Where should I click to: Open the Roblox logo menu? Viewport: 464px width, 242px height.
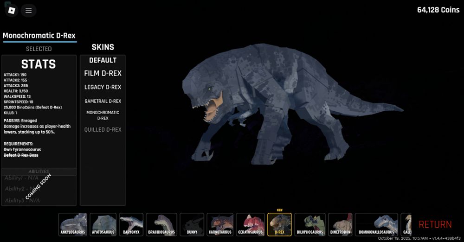coord(11,10)
